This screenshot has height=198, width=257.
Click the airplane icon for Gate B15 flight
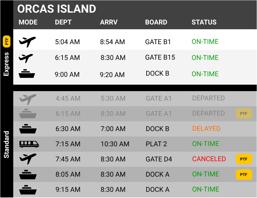click(x=26, y=58)
